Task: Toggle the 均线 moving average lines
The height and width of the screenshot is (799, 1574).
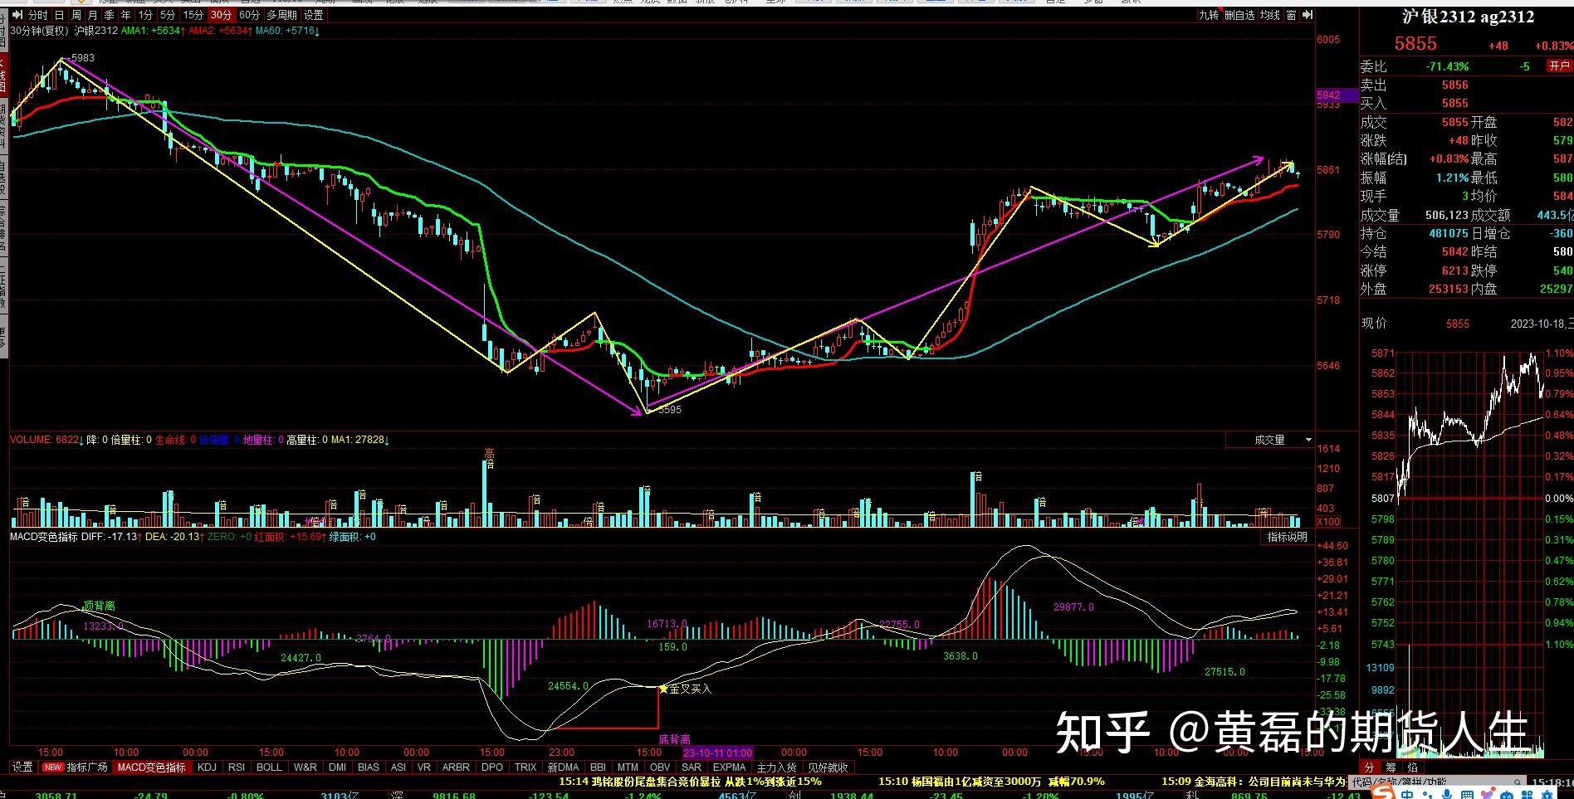Action: (x=1270, y=15)
